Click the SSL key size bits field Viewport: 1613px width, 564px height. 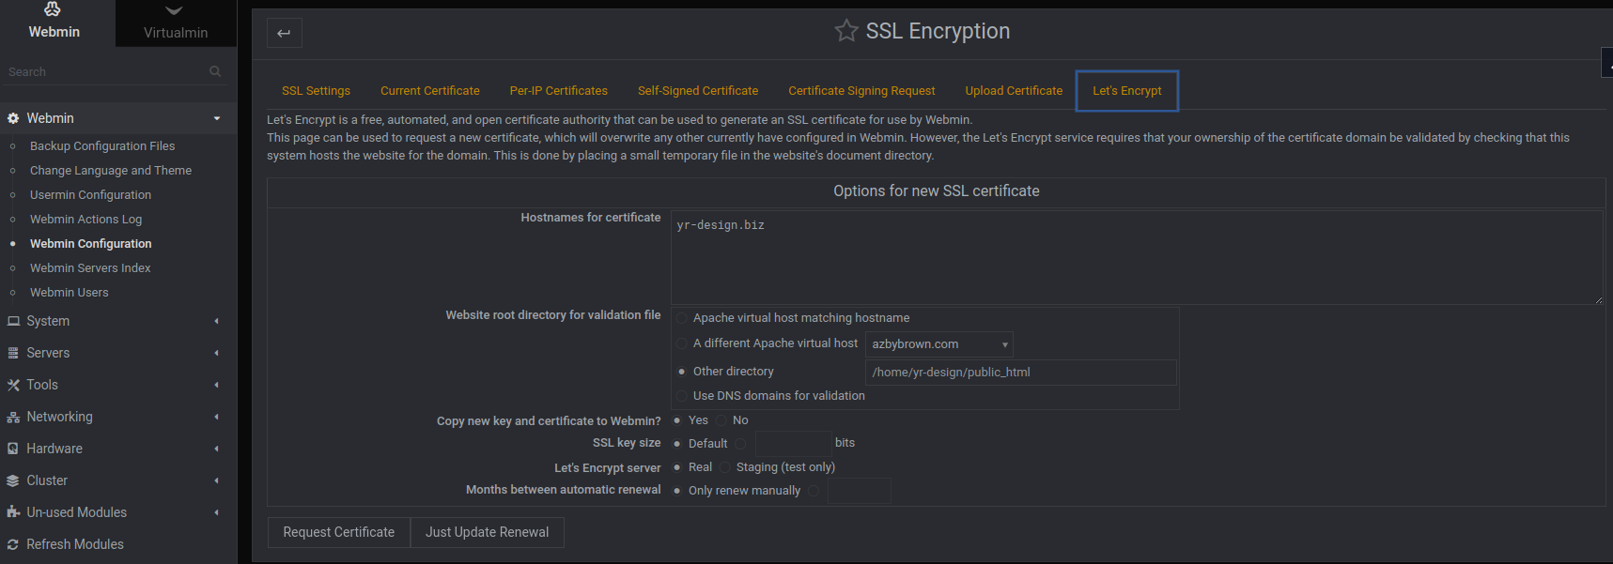(x=793, y=444)
